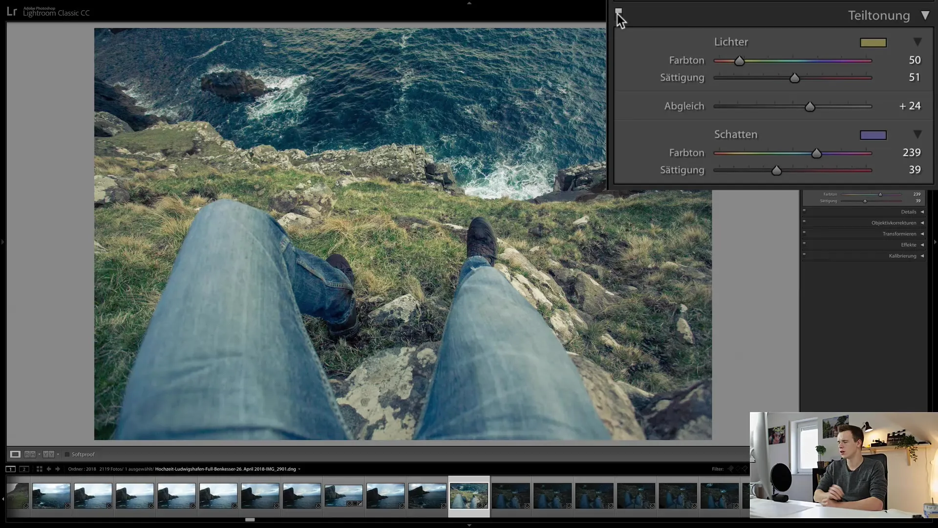Toggle the Transformieren panel switch
Image resolution: width=938 pixels, height=528 pixels.
(x=804, y=232)
